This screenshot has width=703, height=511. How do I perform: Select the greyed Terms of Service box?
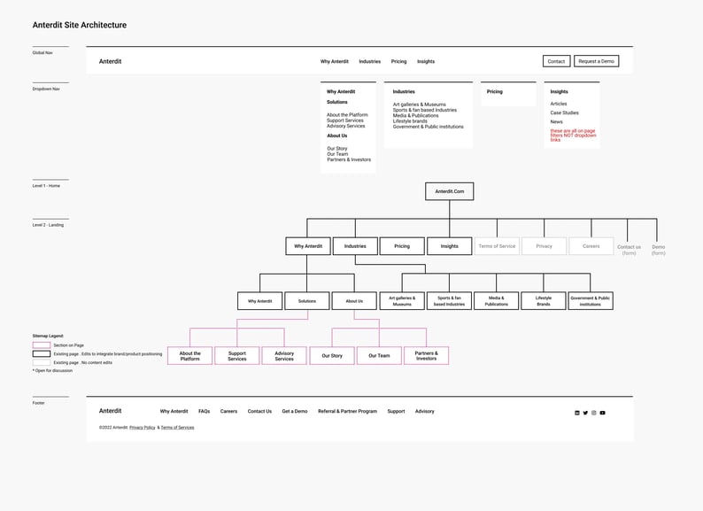[497, 246]
